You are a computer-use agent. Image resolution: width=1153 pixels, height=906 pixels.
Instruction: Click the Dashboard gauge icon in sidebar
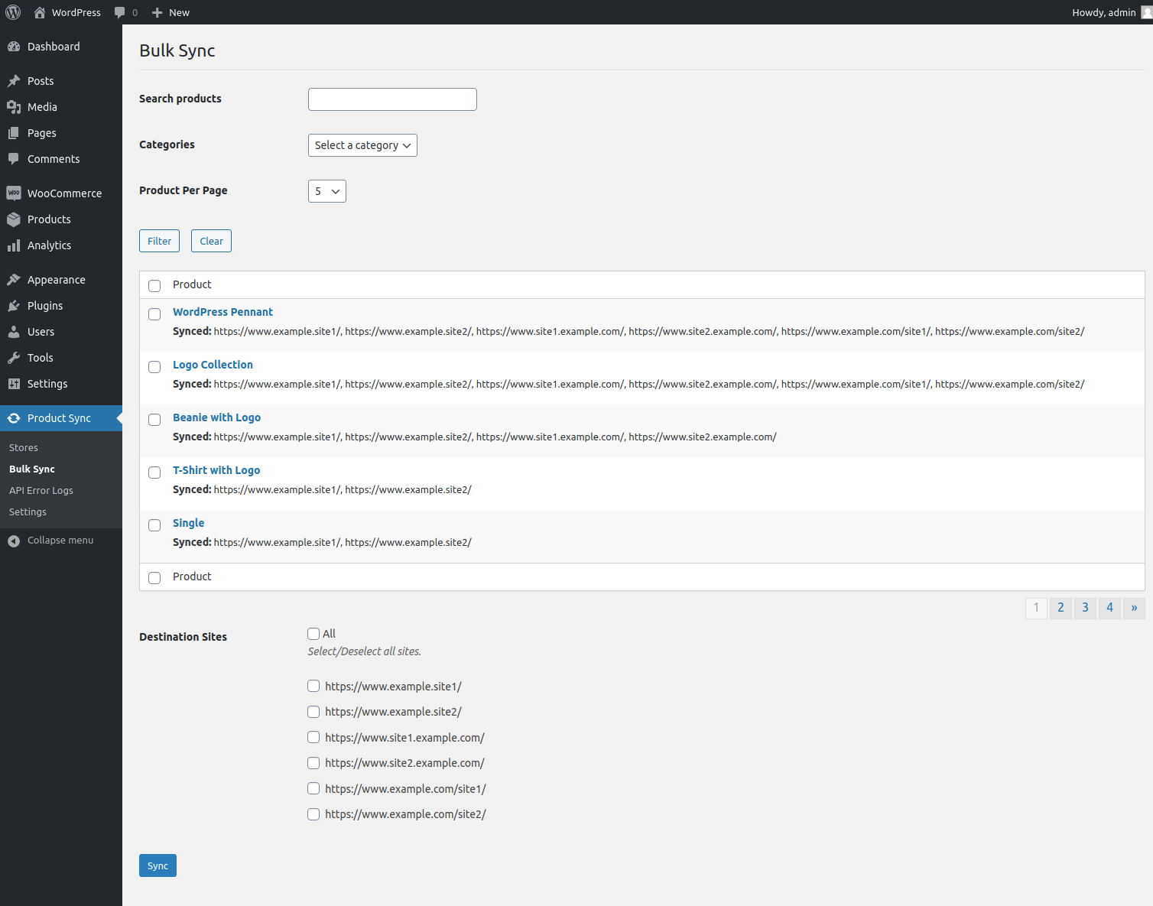(x=14, y=47)
